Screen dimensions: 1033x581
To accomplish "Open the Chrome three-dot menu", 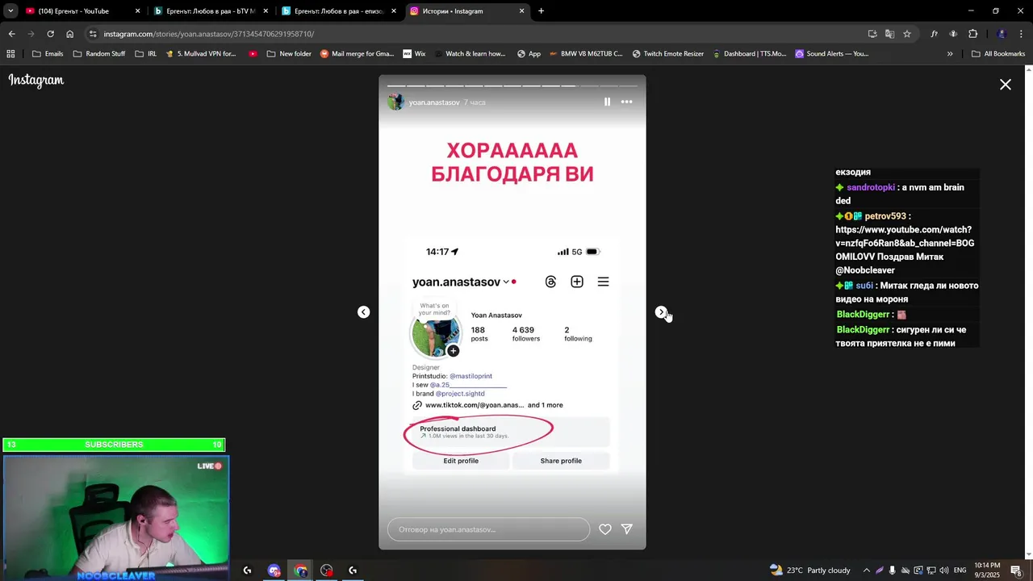I will [1022, 34].
